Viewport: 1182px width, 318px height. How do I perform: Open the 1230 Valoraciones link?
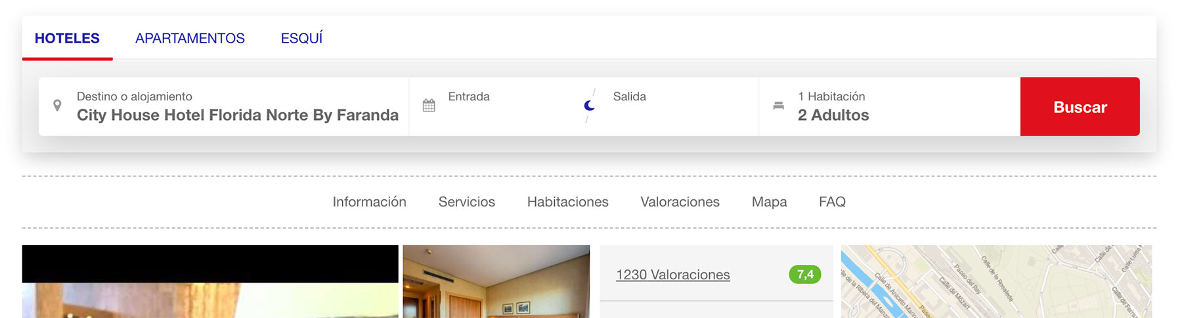673,275
